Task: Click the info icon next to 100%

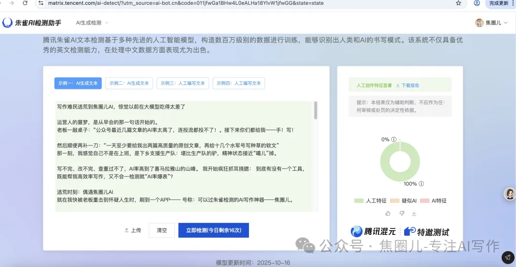Action: click(421, 184)
